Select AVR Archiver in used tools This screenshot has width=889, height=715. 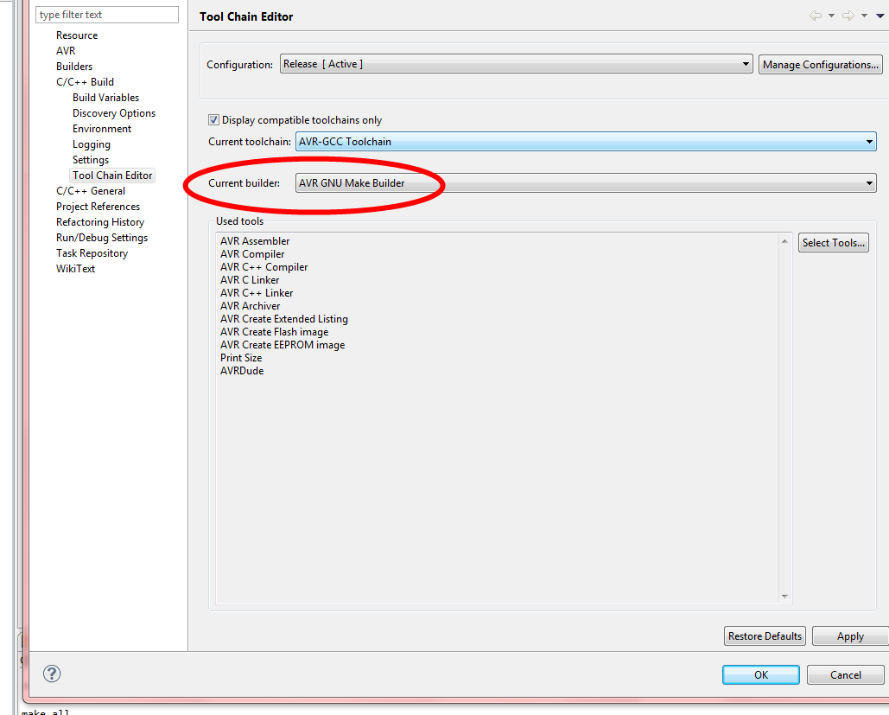(250, 306)
